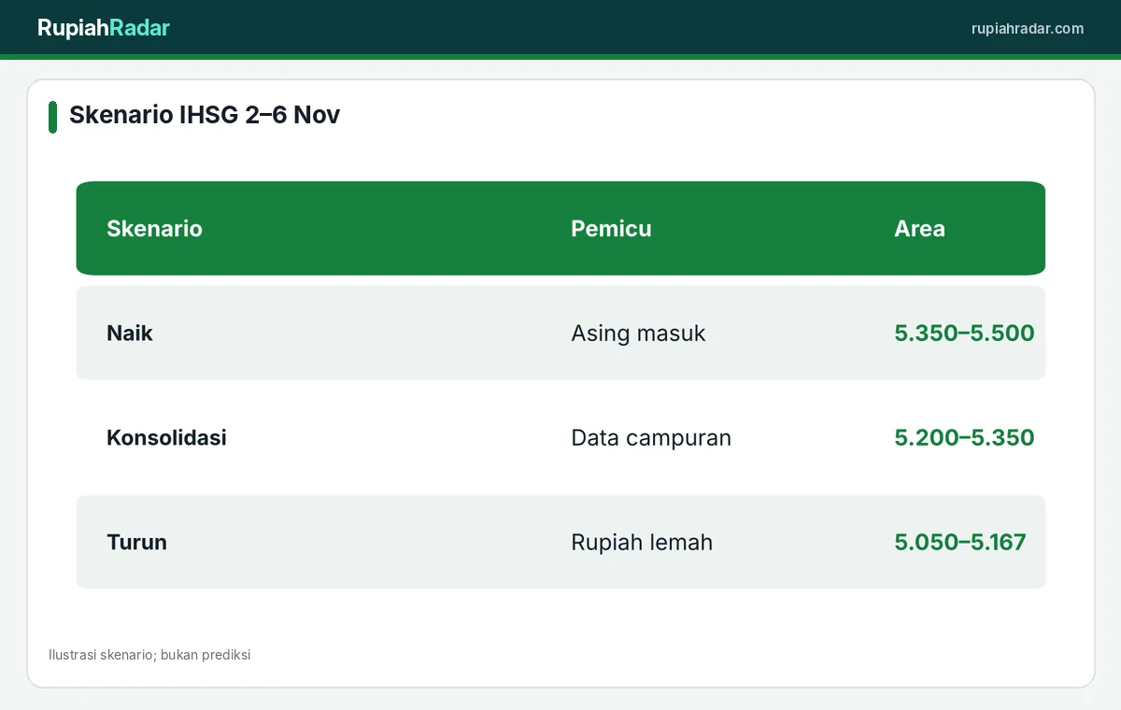Click the 5.050–5.167 area value
This screenshot has width=1121, height=710.
click(x=960, y=543)
